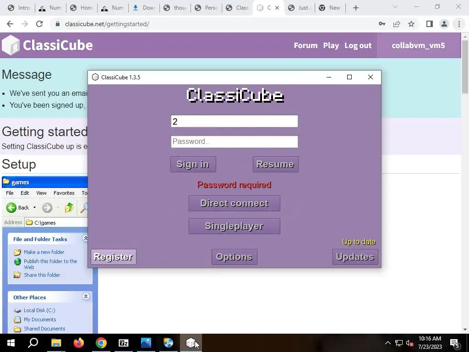
Task: Collapse the Other Places panel
Action: point(86,297)
